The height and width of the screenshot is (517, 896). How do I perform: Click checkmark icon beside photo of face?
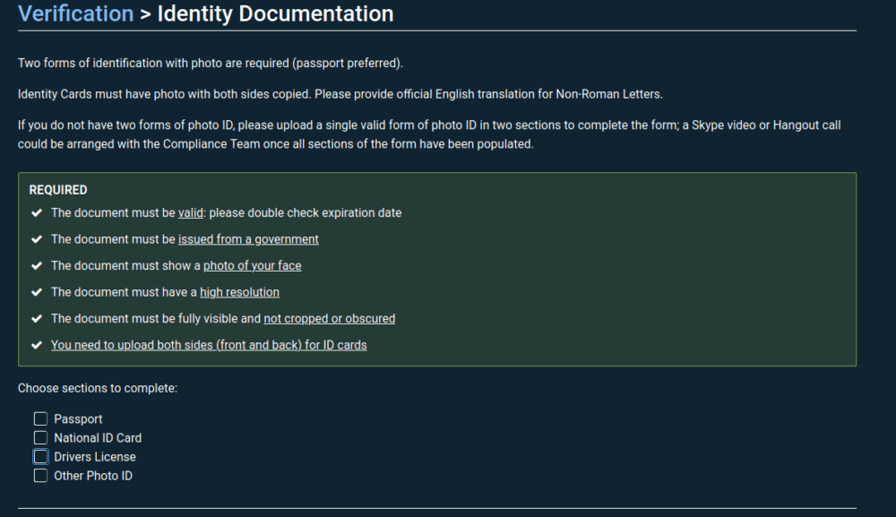click(x=36, y=266)
